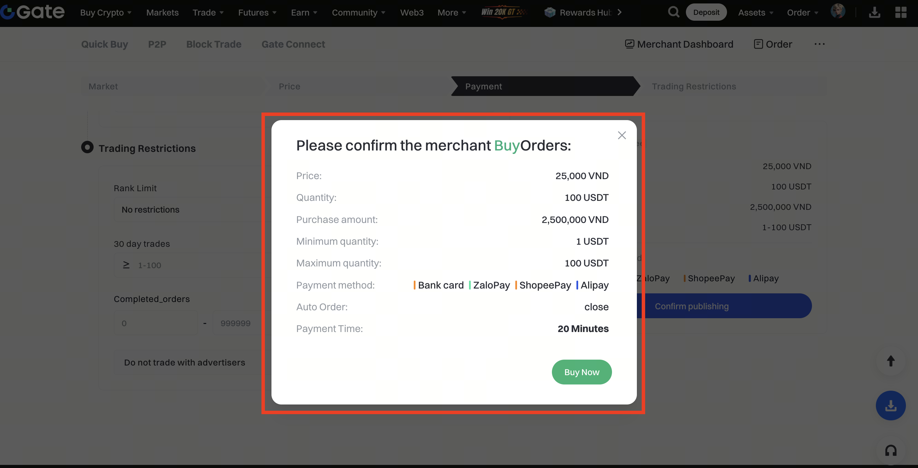The height and width of the screenshot is (468, 918).
Task: Click the download app icon in header
Action: pyautogui.click(x=874, y=12)
